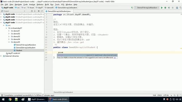Open the Tools menu

pyautogui.click(x=57, y=5)
